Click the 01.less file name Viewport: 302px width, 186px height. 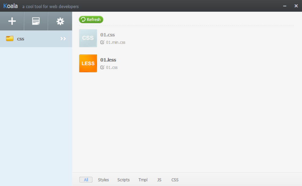point(108,60)
